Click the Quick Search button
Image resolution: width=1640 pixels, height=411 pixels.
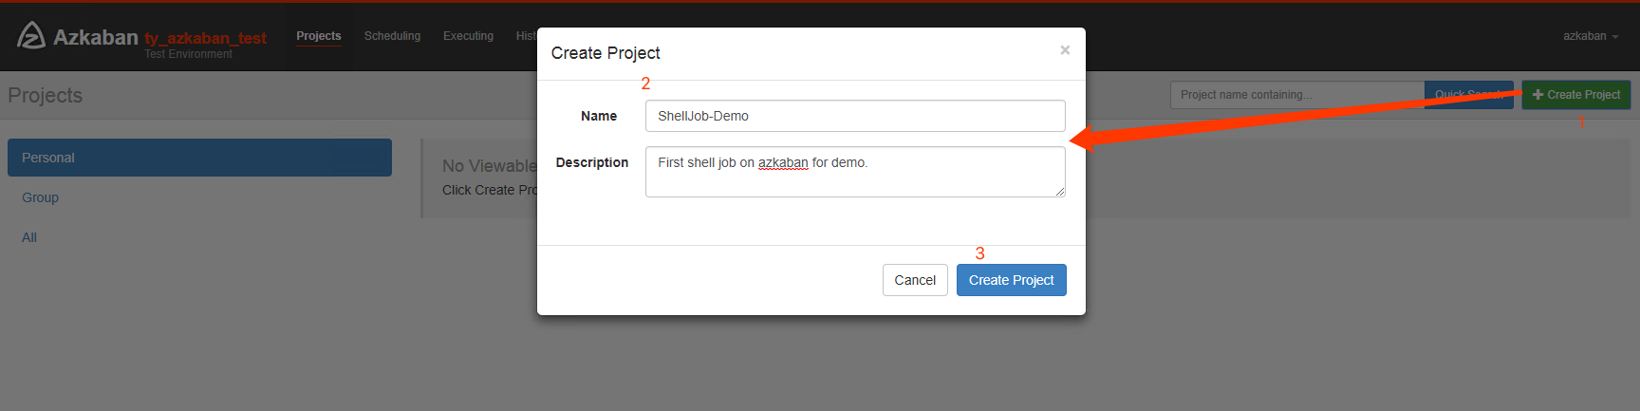[x=1467, y=95]
